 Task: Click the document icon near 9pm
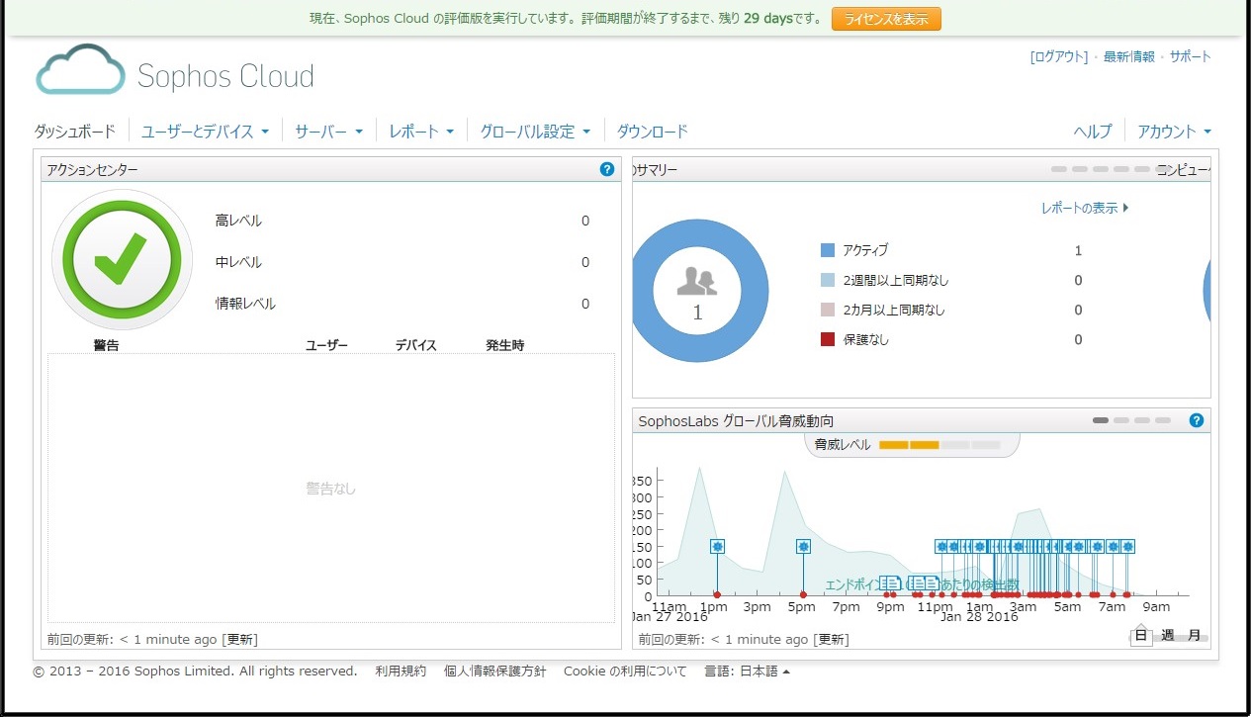tap(890, 583)
